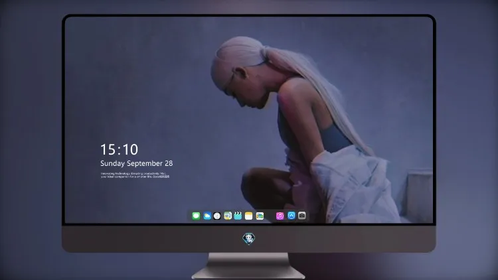This screenshot has height=280, width=498.
Task: Click the diamond logo on monitor chin
Action: tap(249, 239)
